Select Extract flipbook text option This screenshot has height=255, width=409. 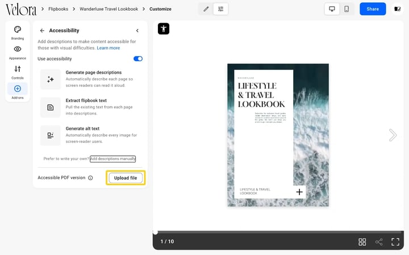[x=91, y=107]
